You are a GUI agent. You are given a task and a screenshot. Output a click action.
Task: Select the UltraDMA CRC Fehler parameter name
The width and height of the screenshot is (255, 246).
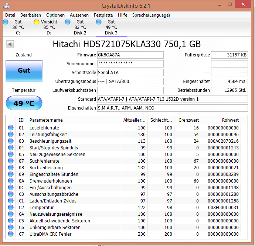[50, 234]
